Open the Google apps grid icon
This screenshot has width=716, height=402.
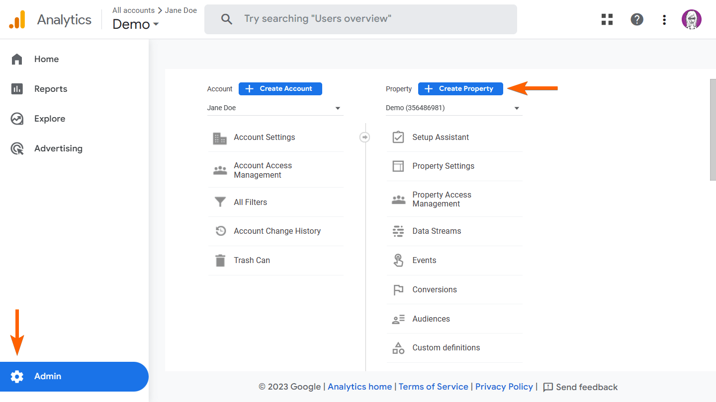pyautogui.click(x=607, y=19)
